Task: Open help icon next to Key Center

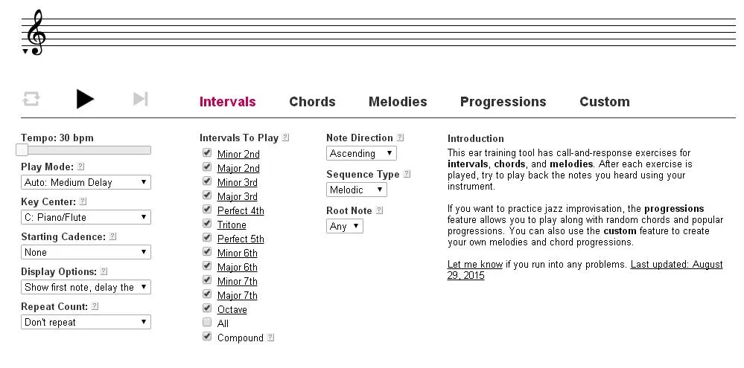Action: [83, 201]
